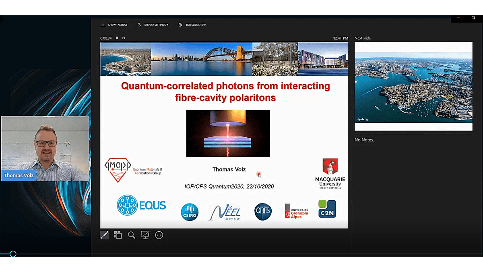Click the elapsed time 0:00:34 text
The image size is (483, 272).
click(x=106, y=38)
